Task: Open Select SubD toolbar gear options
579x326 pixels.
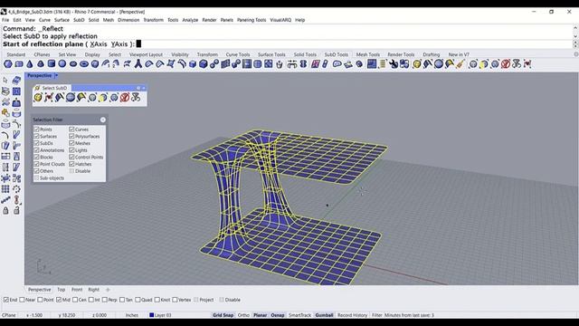Action: coord(138,88)
